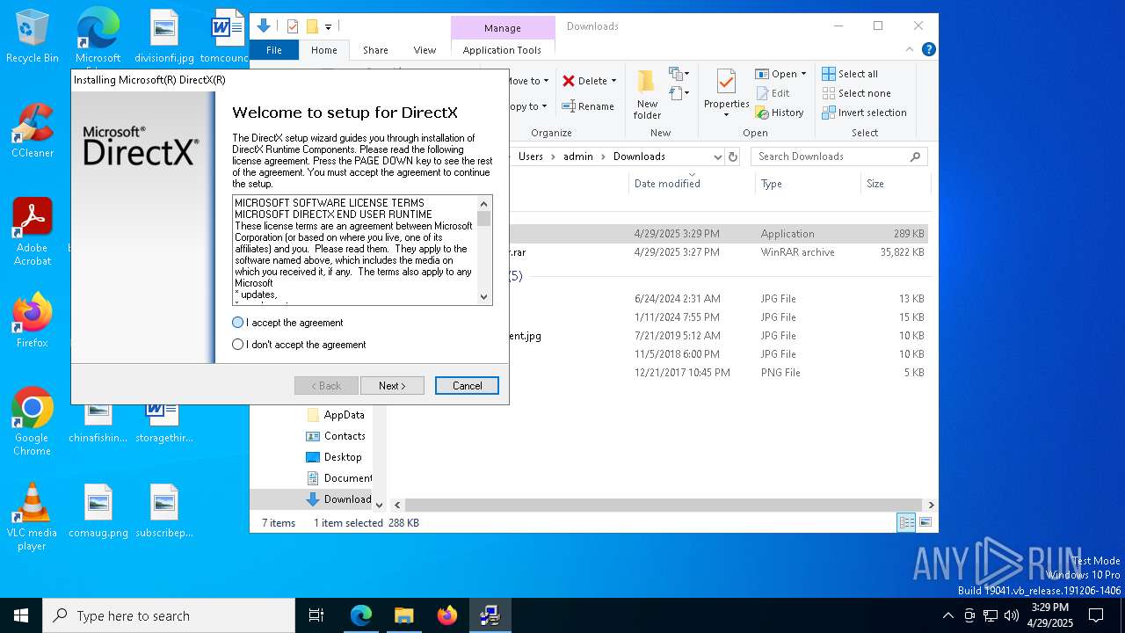Create a New folder from ribbon
Screen dimensions: 1125x633
click(x=647, y=95)
